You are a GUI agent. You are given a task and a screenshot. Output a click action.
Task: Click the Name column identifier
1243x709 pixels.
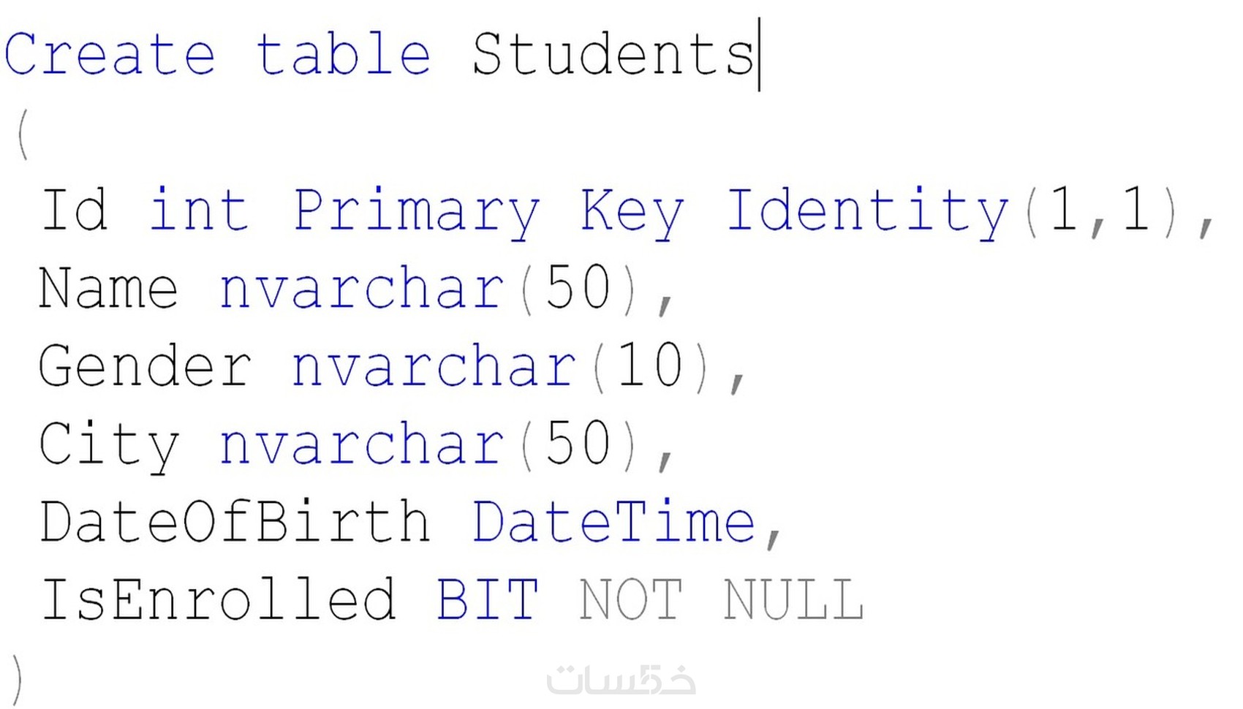108,289
